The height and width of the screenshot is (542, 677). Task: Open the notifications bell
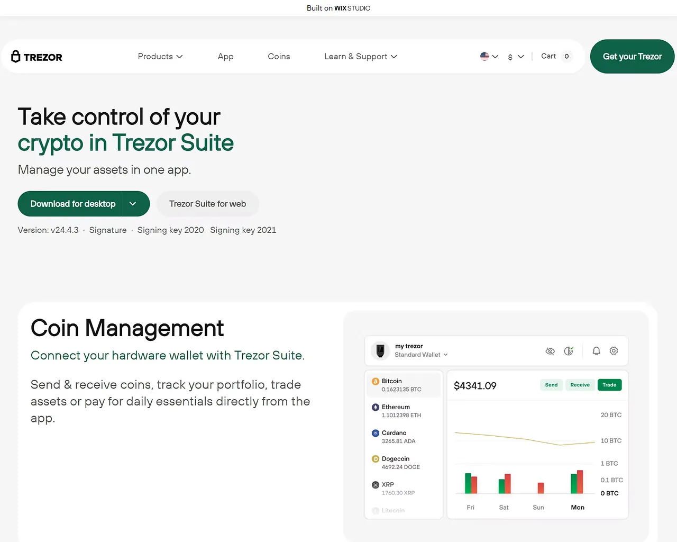click(x=596, y=351)
